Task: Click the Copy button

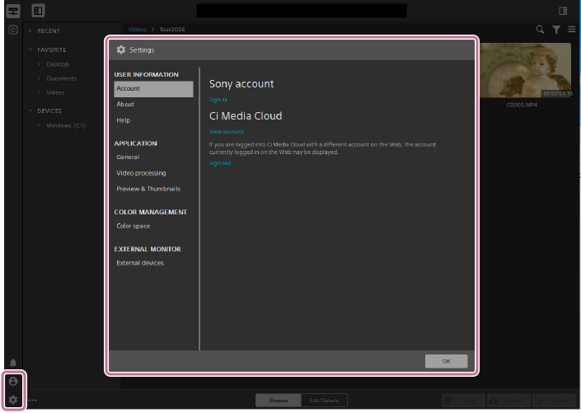Action: 463,401
